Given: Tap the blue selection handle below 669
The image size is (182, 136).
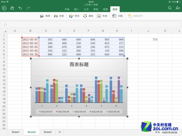Looking at the screenshot, I should click(x=124, y=56).
